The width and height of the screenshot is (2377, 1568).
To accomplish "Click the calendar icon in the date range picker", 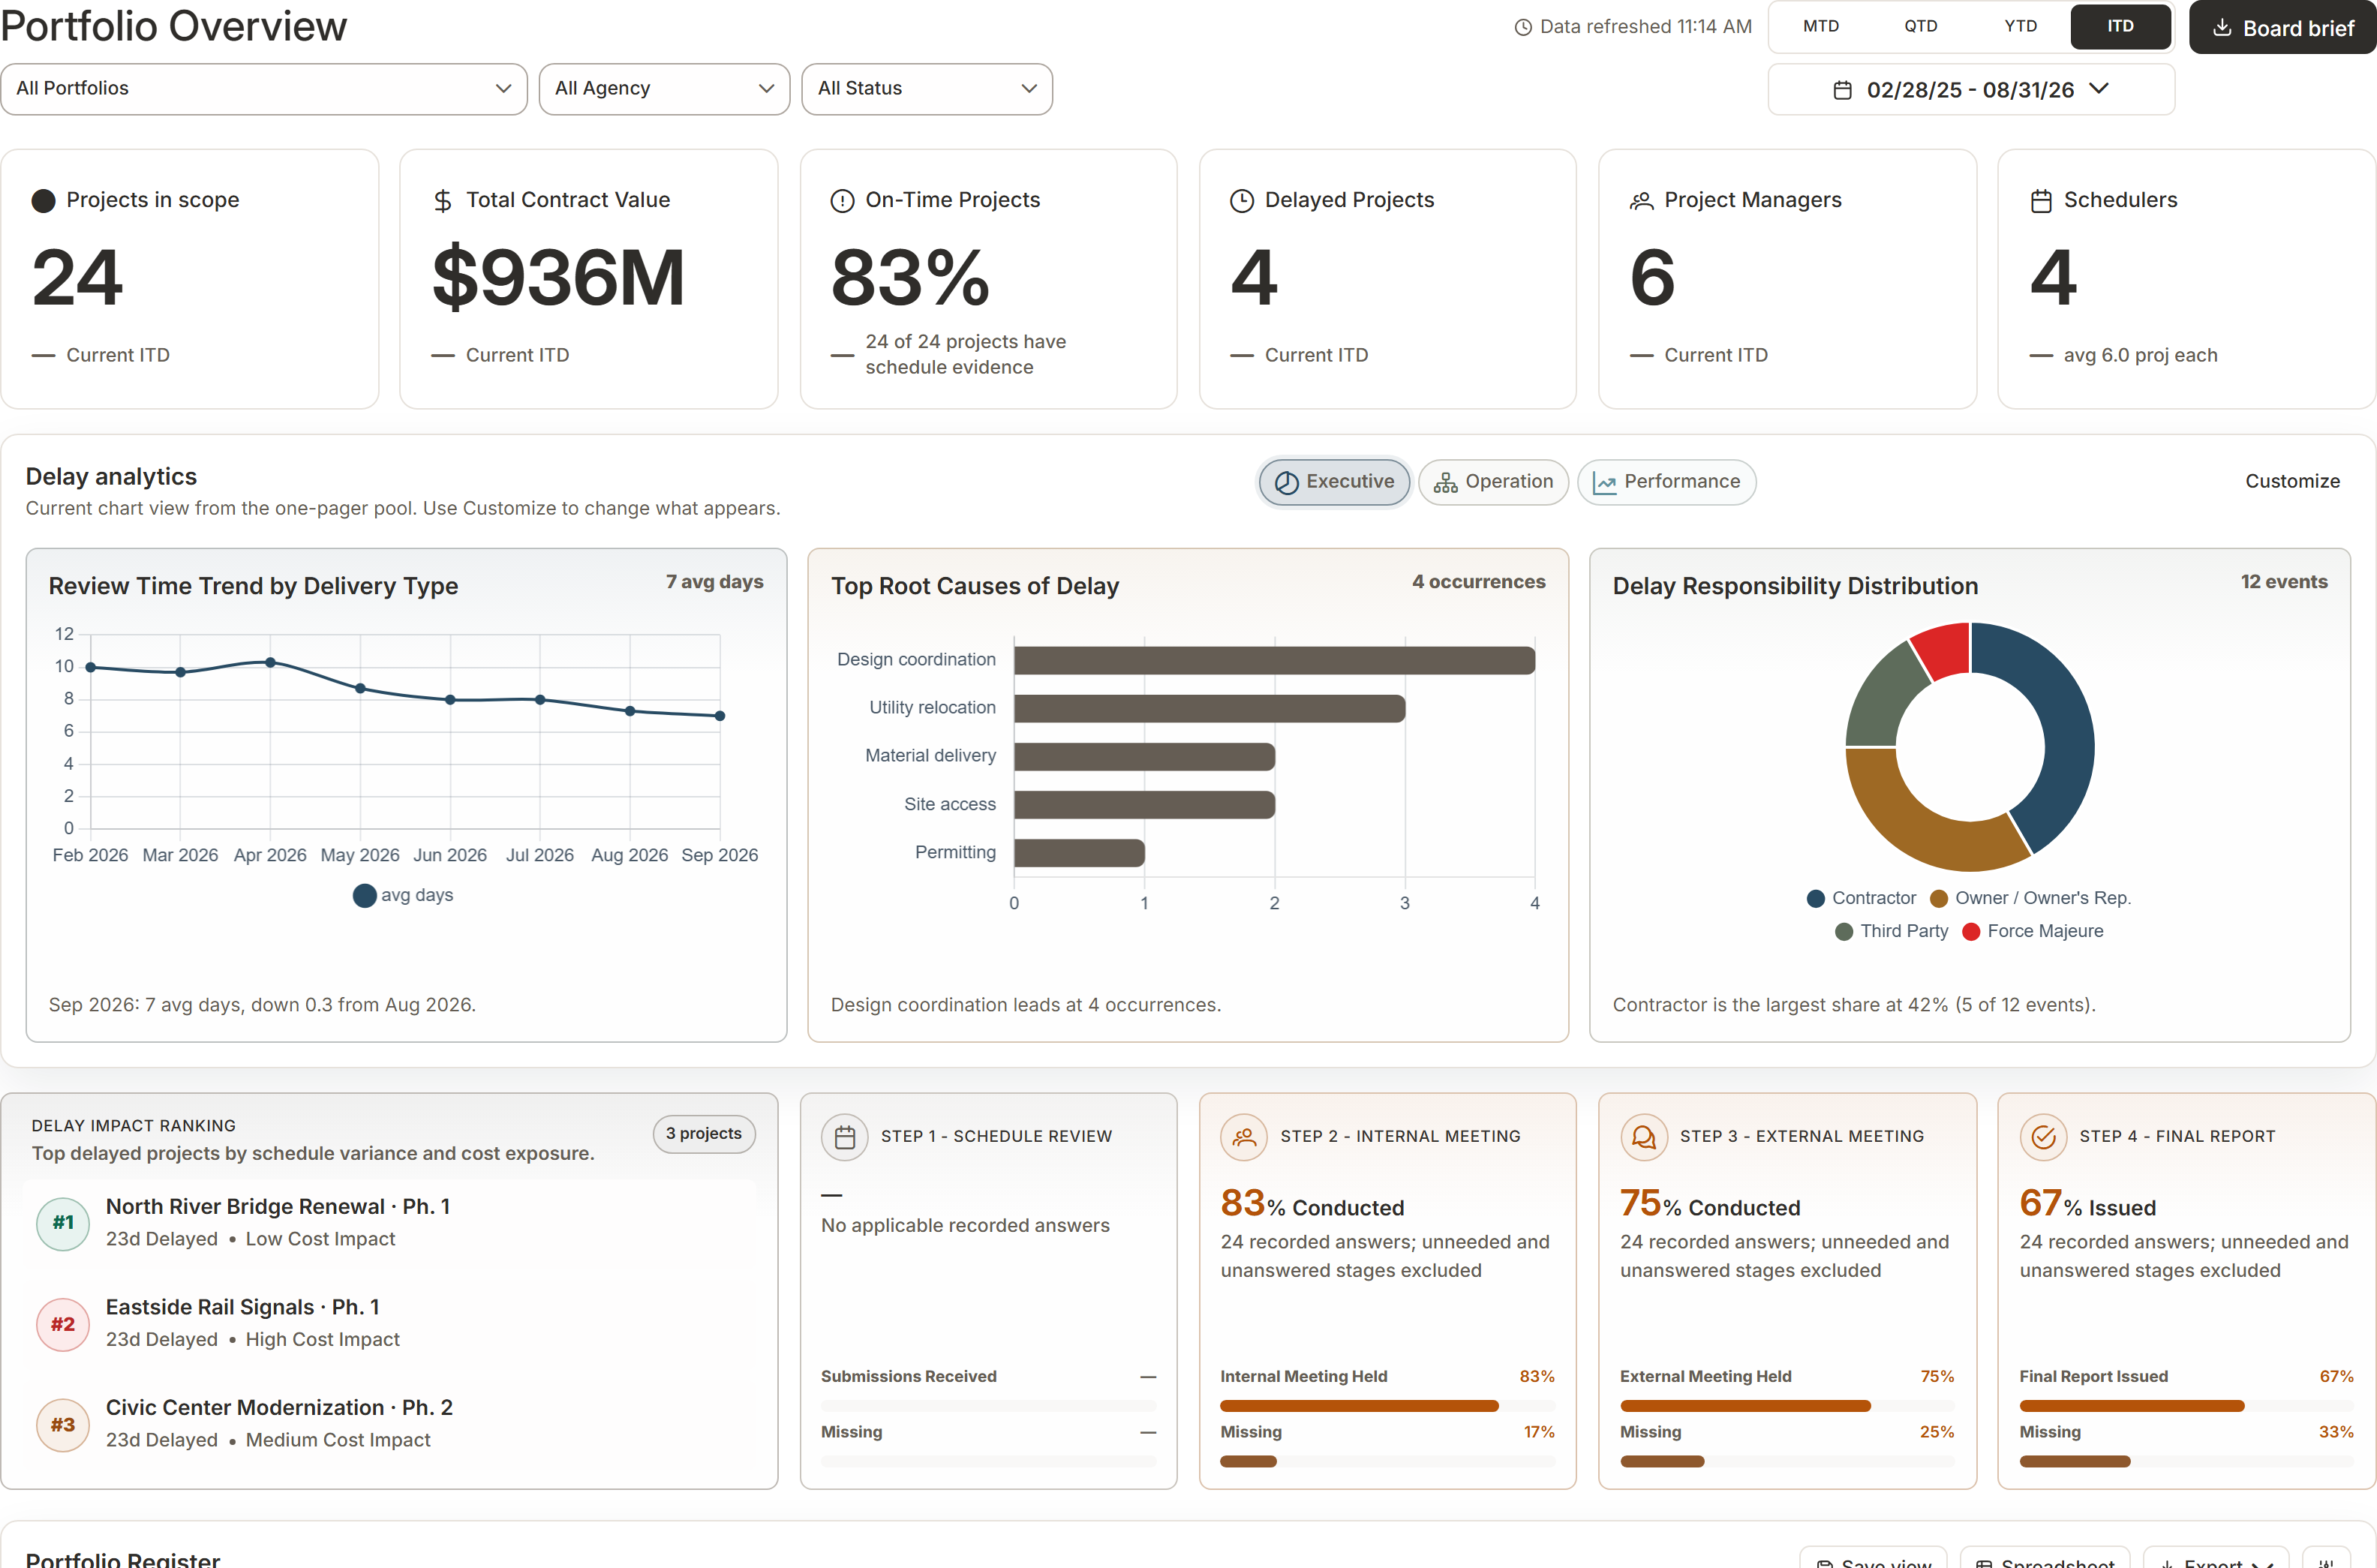I will tap(1842, 90).
